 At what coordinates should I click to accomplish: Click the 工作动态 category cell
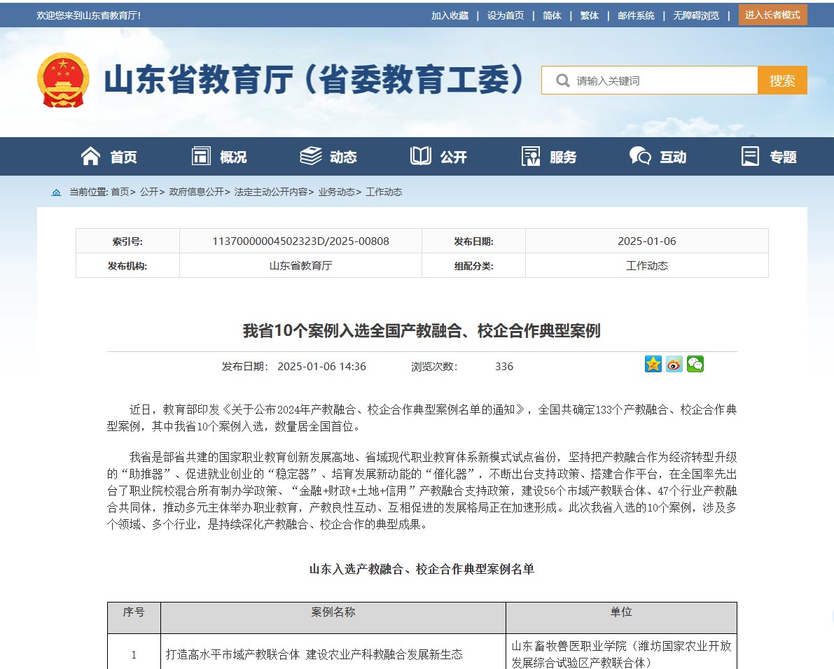[647, 266]
